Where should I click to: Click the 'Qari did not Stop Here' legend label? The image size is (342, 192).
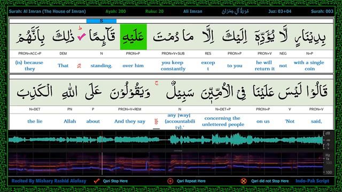tap(270, 181)
